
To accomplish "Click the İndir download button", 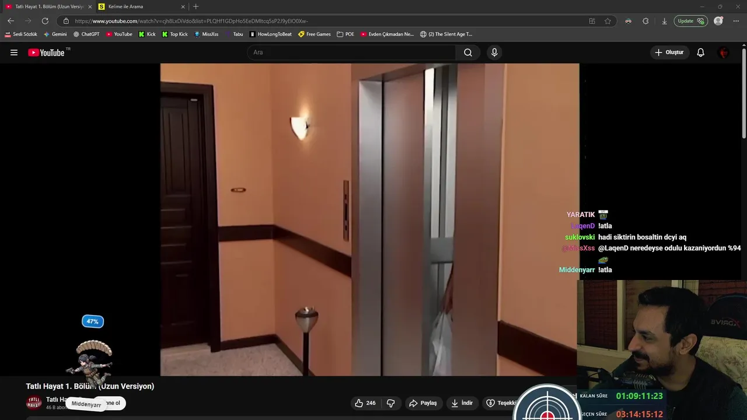I will point(462,403).
